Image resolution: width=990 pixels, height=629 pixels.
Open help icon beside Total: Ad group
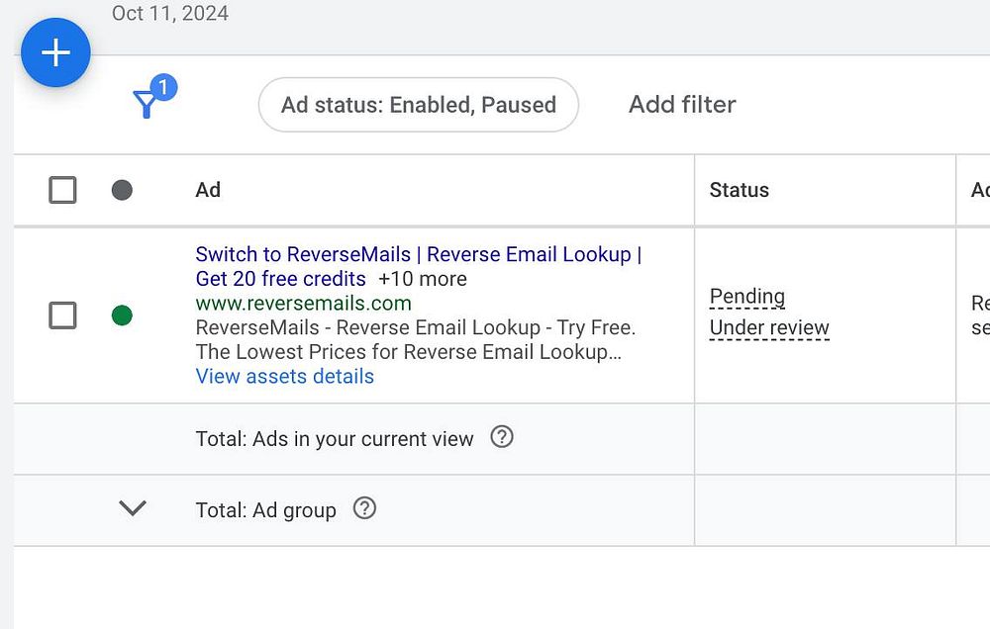pyautogui.click(x=364, y=509)
